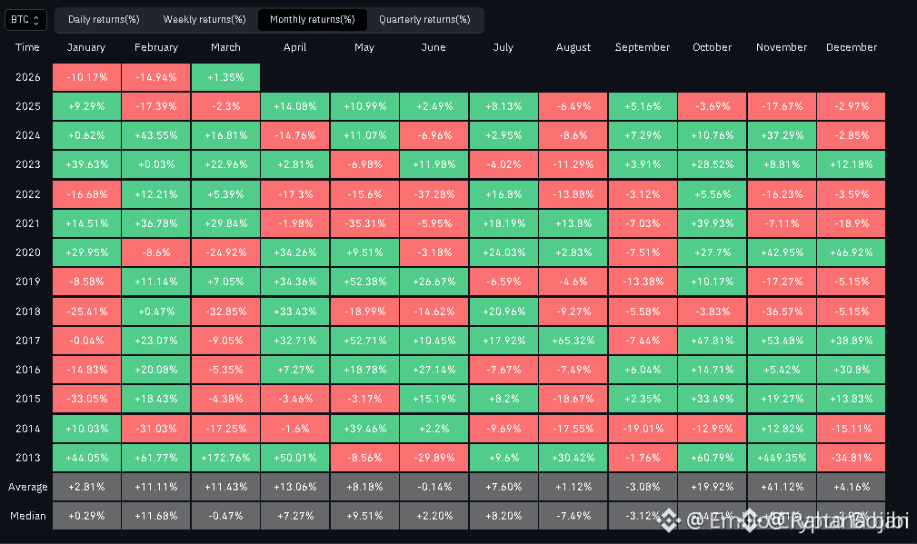Image resolution: width=917 pixels, height=544 pixels.
Task: Click the -36.57% November 2018 cell
Action: pyautogui.click(x=782, y=312)
